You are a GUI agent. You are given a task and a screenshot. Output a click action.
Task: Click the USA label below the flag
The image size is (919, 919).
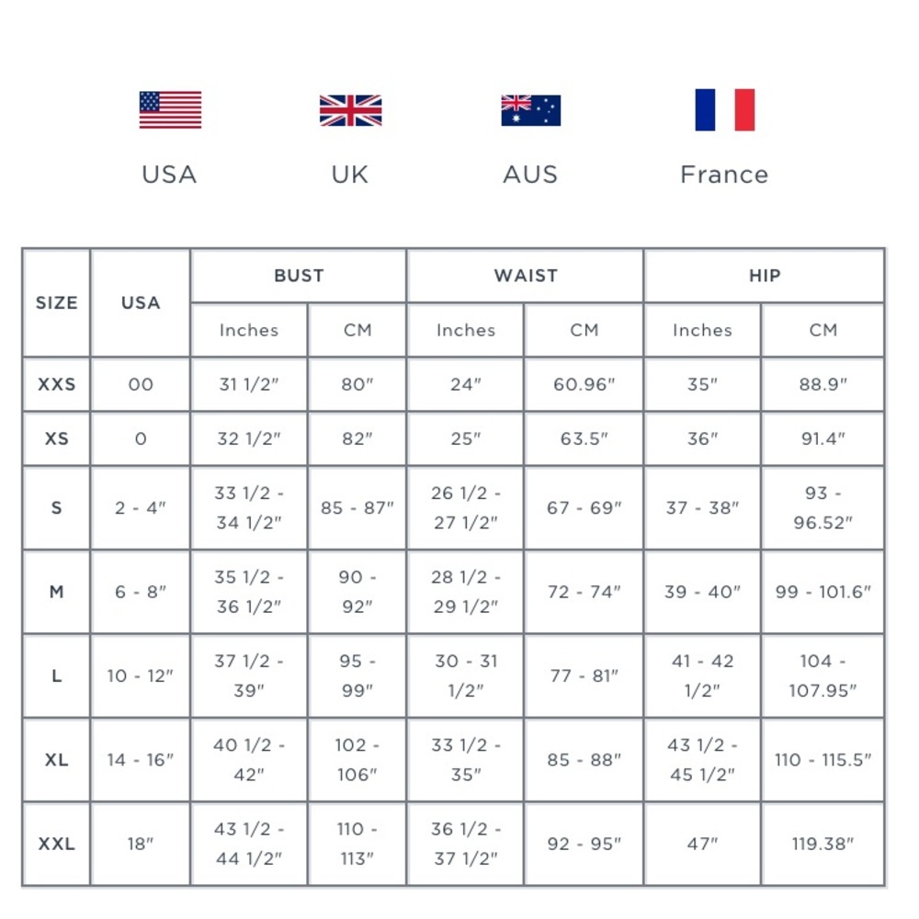(x=169, y=175)
